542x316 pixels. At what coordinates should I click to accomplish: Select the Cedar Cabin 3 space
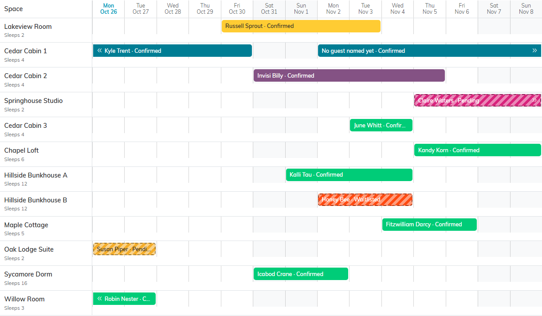(x=26, y=126)
